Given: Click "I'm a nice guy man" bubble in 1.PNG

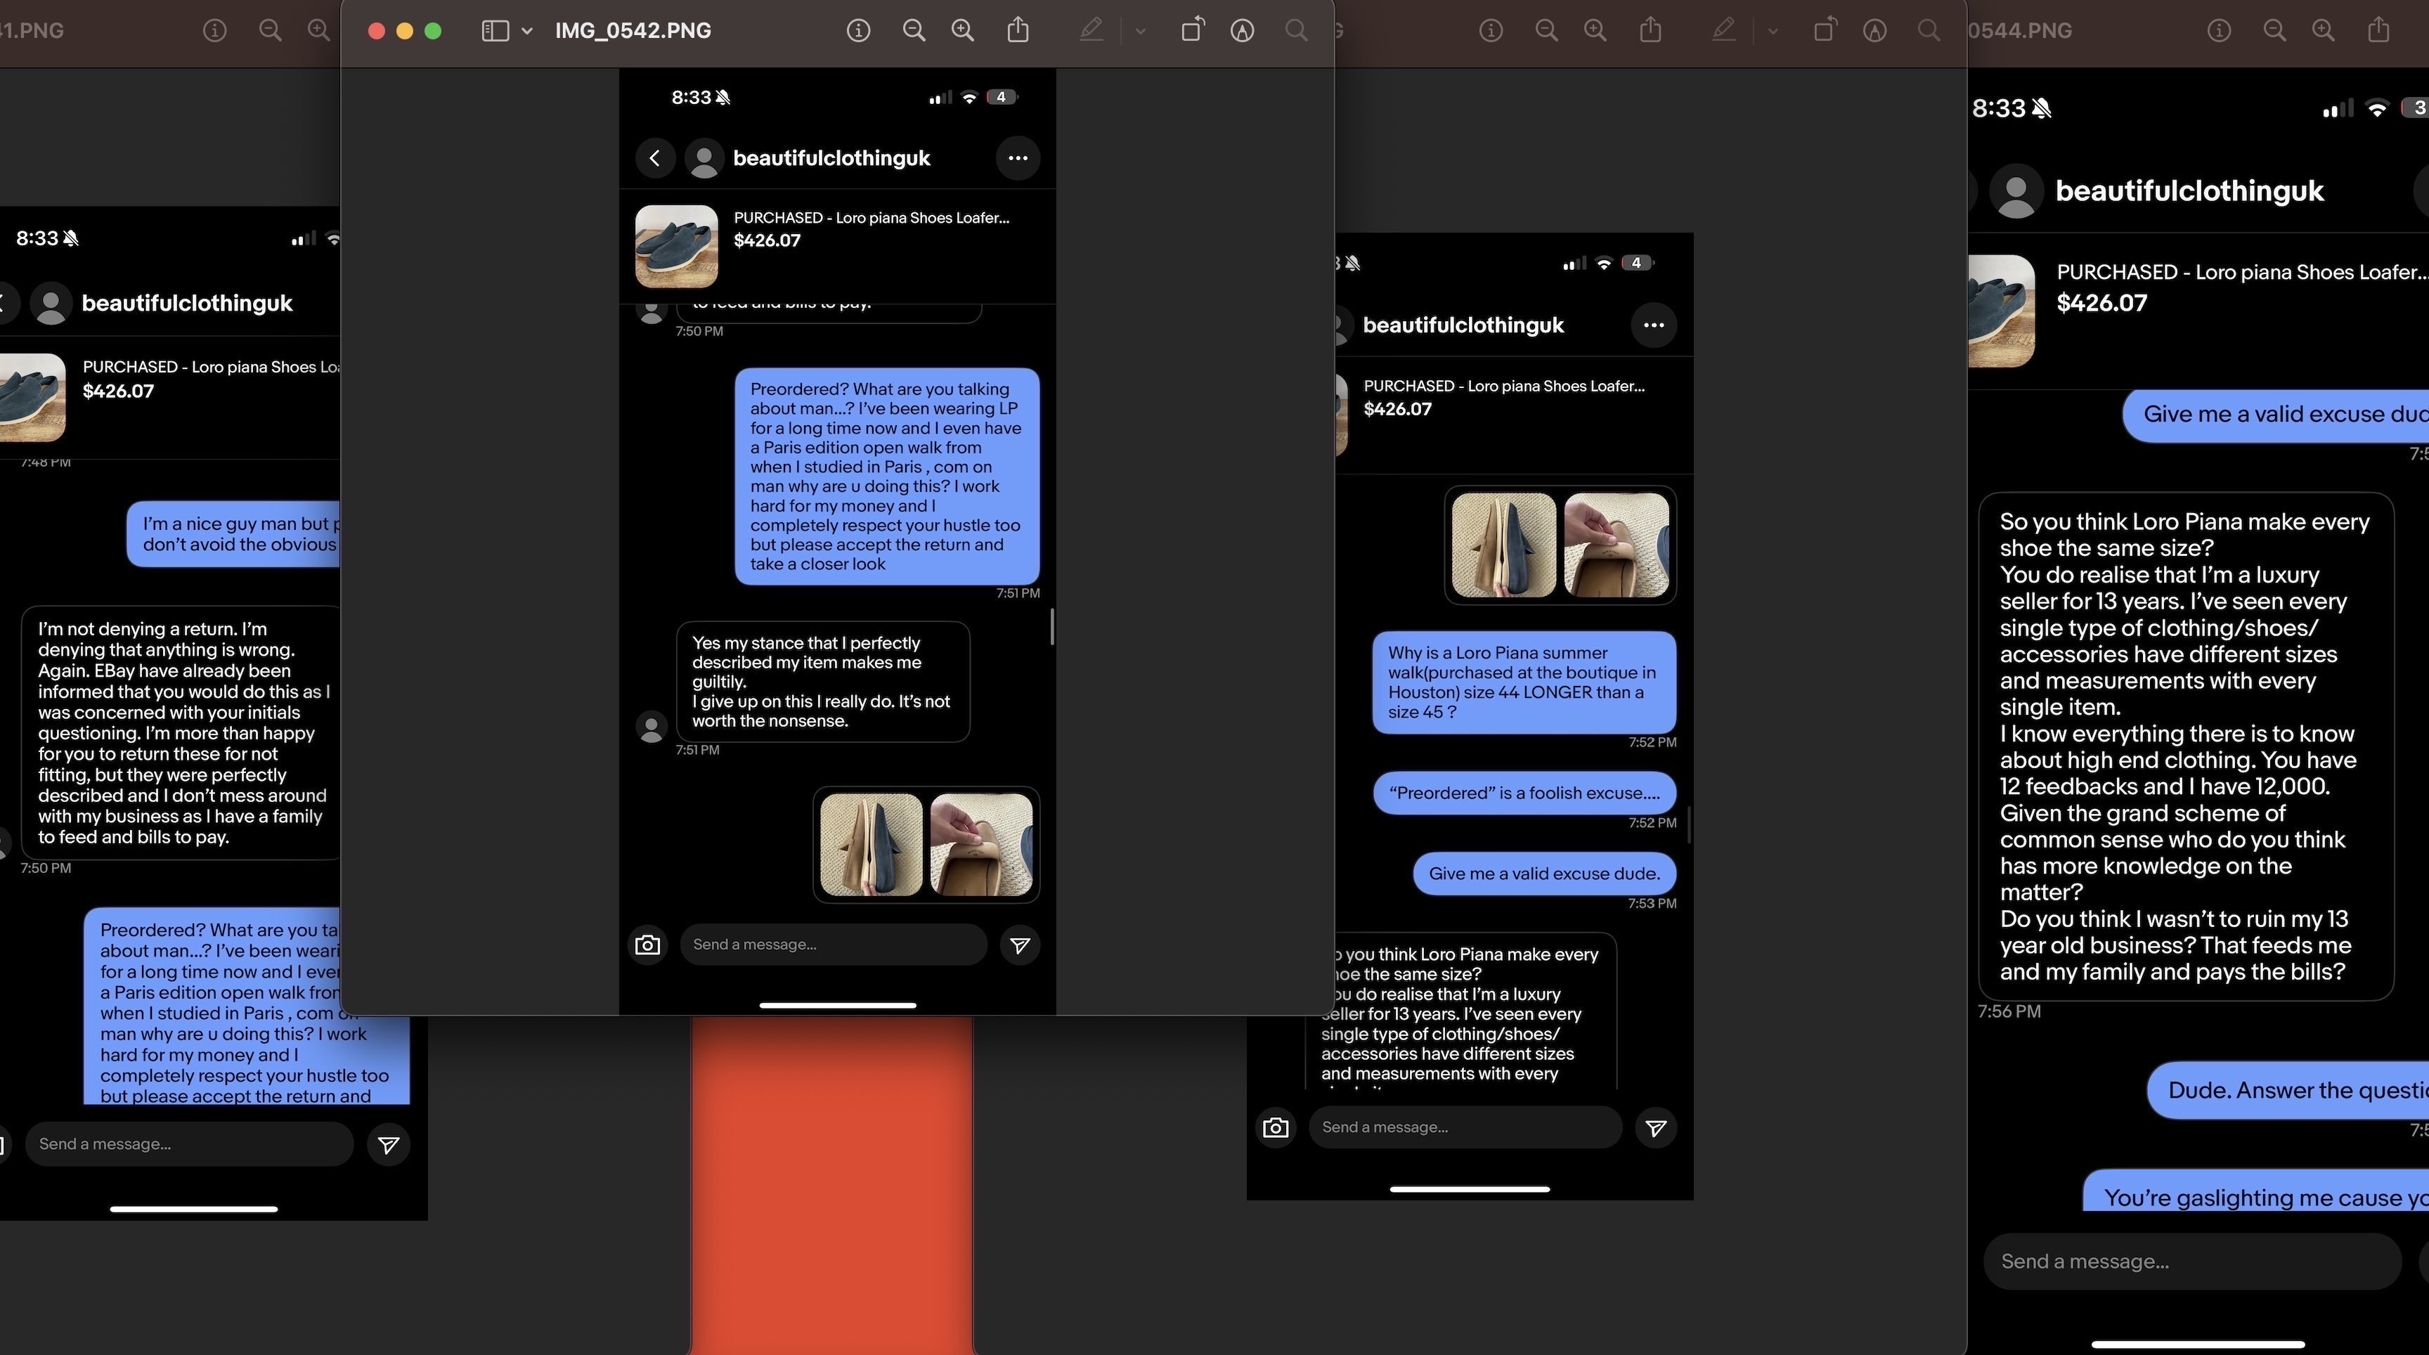Looking at the screenshot, I should (x=234, y=535).
